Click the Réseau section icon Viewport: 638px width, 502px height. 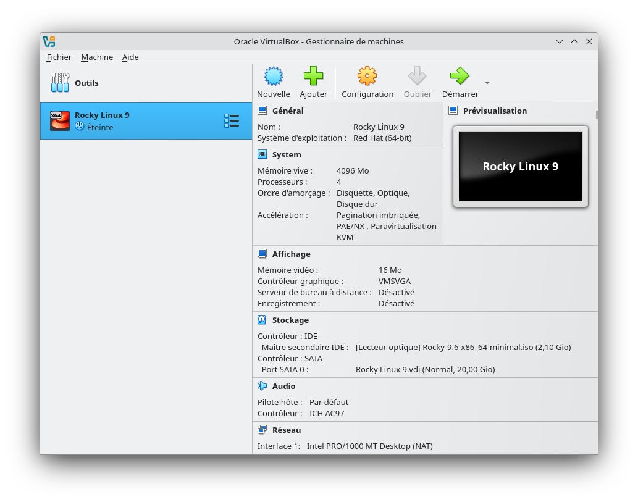click(262, 430)
